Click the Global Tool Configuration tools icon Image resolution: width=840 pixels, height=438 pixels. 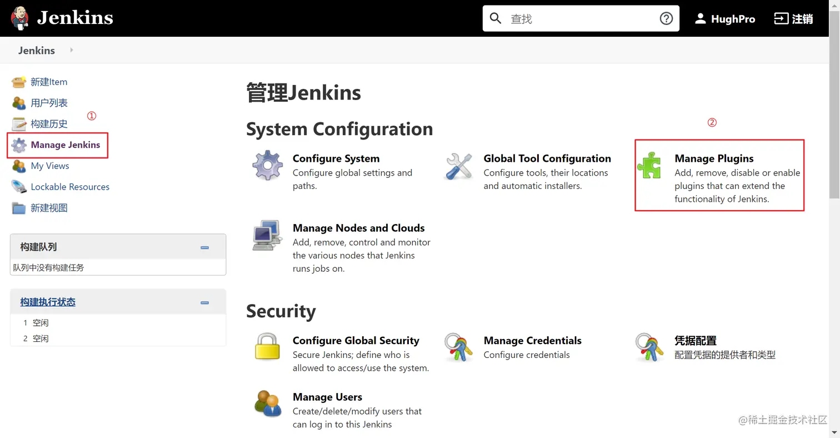click(x=459, y=166)
